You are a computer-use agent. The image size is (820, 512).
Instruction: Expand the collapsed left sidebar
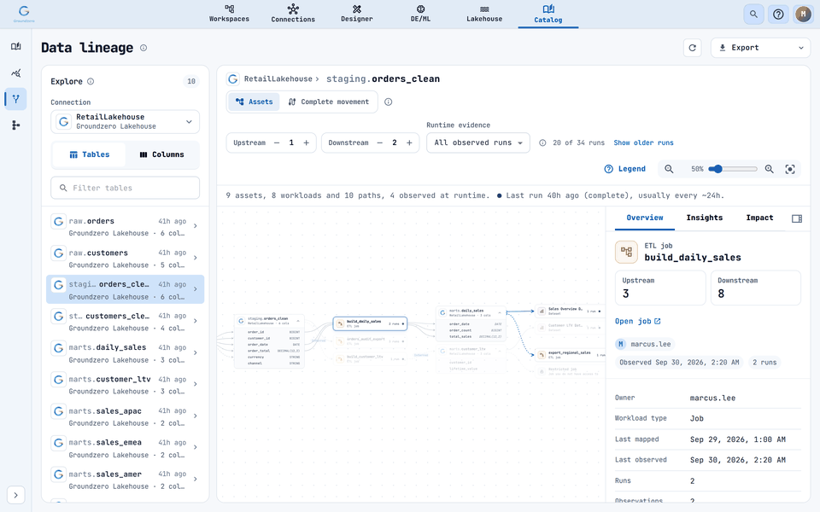pos(15,495)
